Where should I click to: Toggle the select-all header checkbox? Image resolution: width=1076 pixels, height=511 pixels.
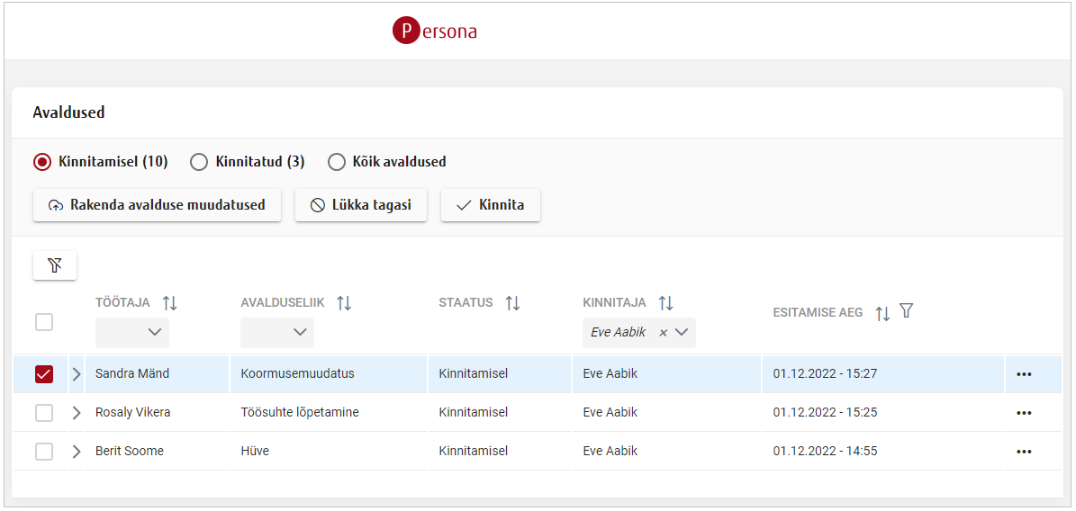point(44,322)
